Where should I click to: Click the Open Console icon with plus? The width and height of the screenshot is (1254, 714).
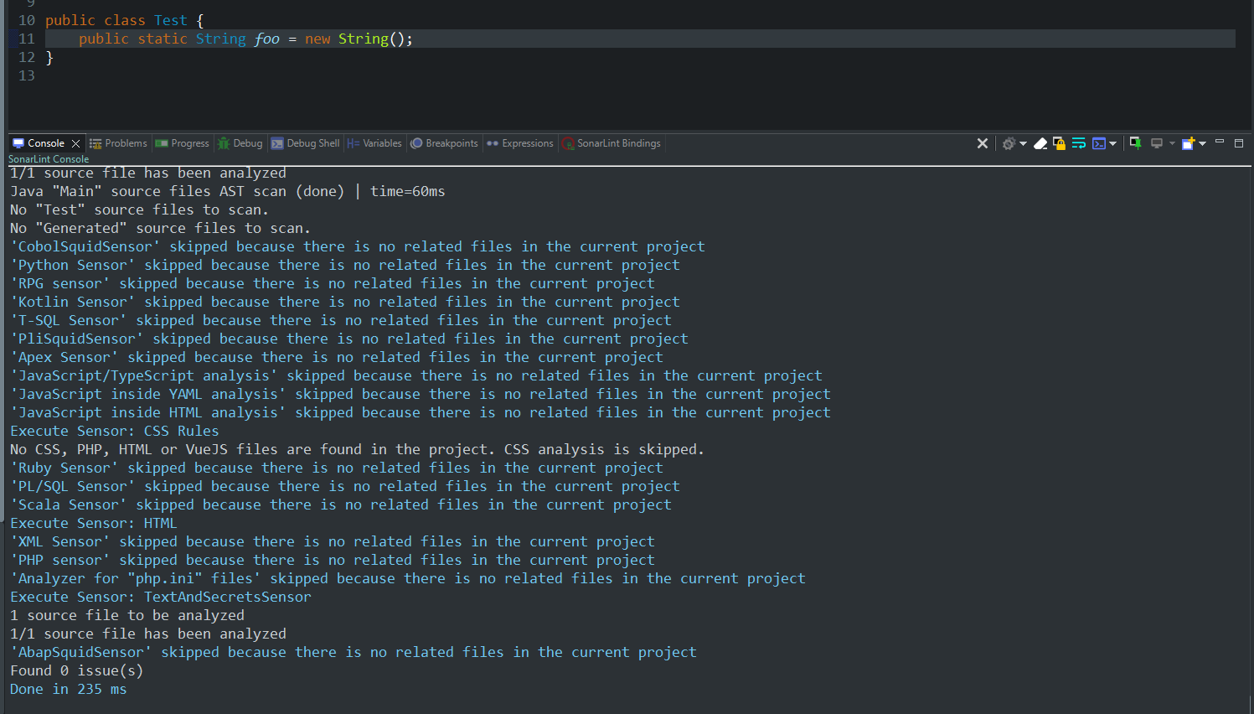pos(1188,143)
